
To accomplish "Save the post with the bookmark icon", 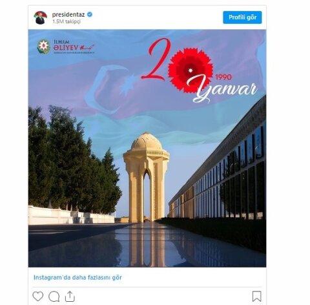I will (257, 297).
